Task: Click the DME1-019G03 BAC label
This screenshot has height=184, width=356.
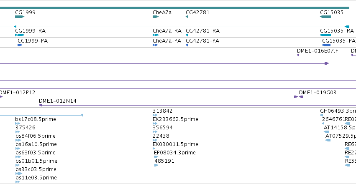Action: coord(318,92)
